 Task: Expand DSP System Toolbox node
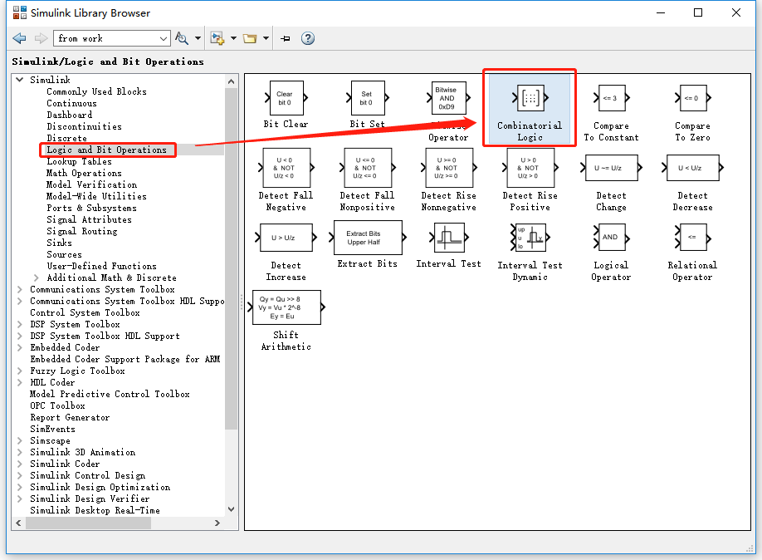[x=19, y=324]
